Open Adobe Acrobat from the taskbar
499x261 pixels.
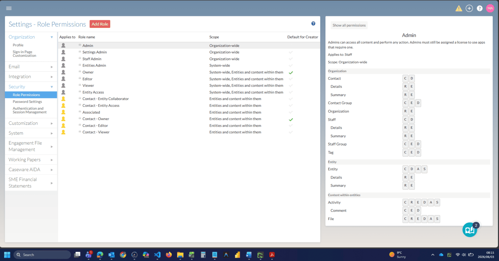(272, 255)
